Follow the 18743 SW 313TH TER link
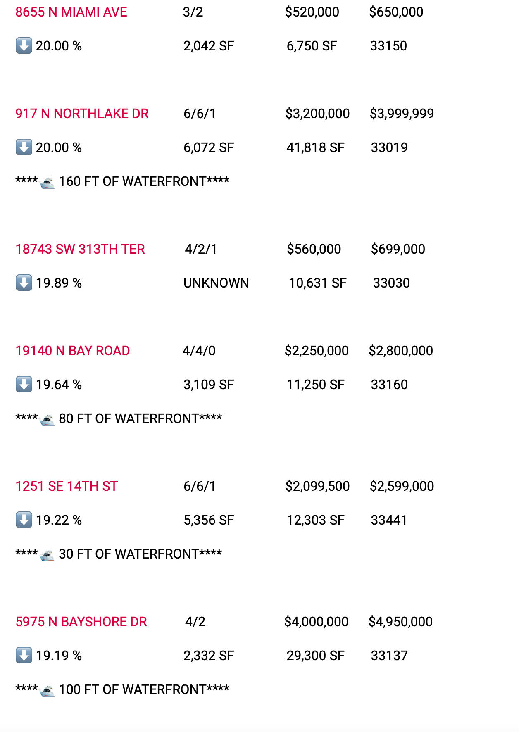This screenshot has width=519, height=732. pos(80,249)
